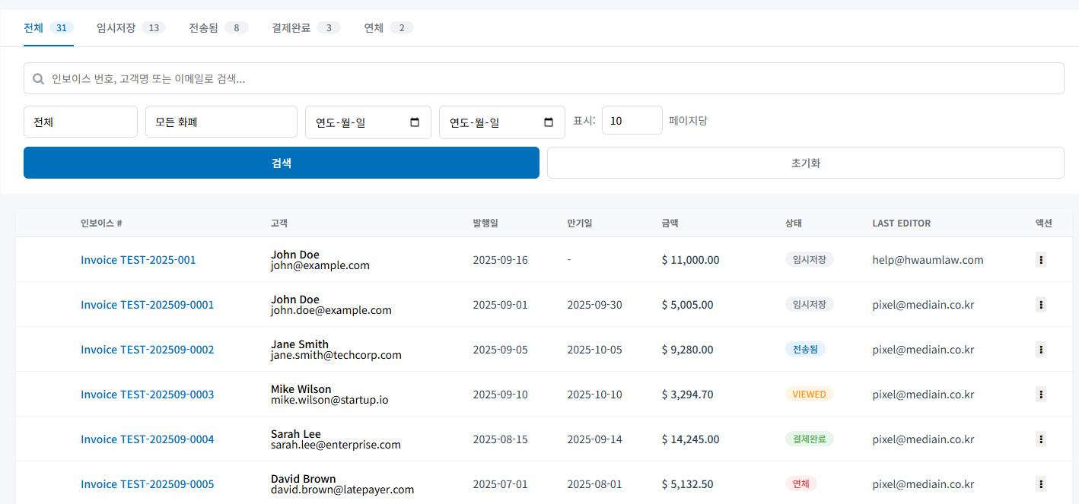Open Invoice TEST-202509-0002 link
Screen dimensions: 1079x504
coord(148,350)
